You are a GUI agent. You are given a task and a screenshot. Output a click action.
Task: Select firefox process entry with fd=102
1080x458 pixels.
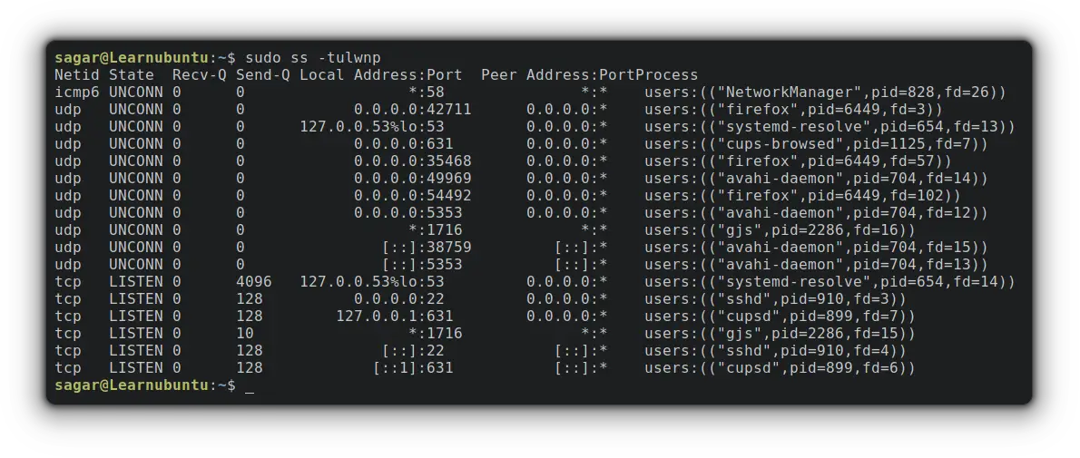[x=802, y=195]
